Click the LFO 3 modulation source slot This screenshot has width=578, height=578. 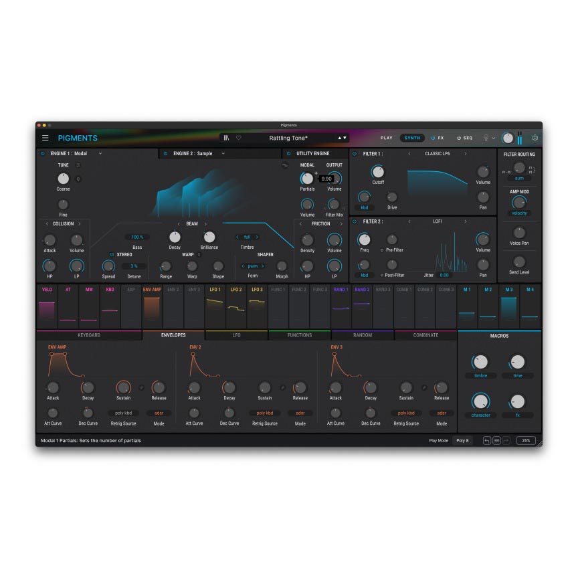coord(257,306)
